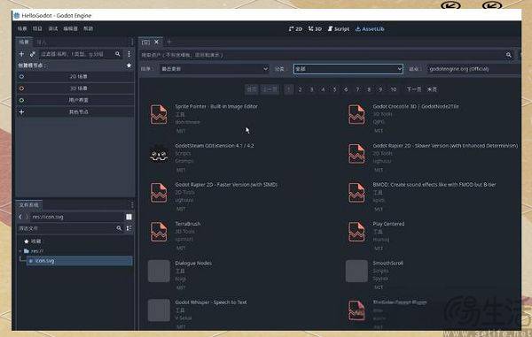The height and width of the screenshot is (337, 532).
Task: Click the SmoothScroll placeholder thumbnail
Action: click(356, 271)
